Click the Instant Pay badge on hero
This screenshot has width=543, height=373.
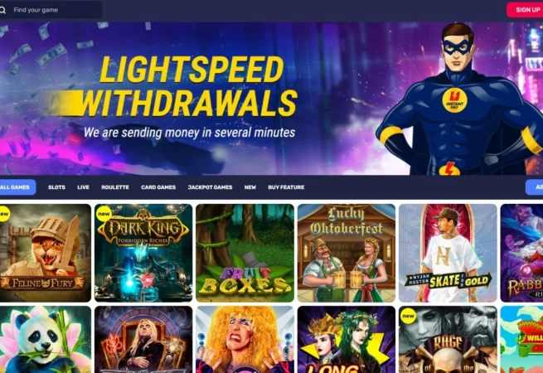pos(454,100)
